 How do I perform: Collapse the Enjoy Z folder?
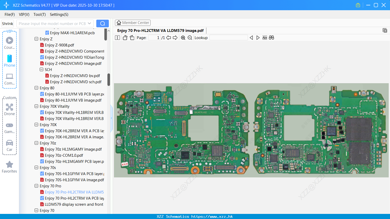(36, 39)
